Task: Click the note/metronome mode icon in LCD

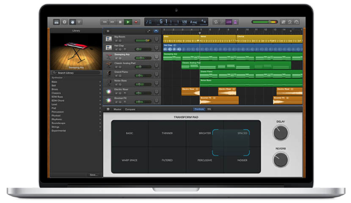Action: (x=149, y=22)
